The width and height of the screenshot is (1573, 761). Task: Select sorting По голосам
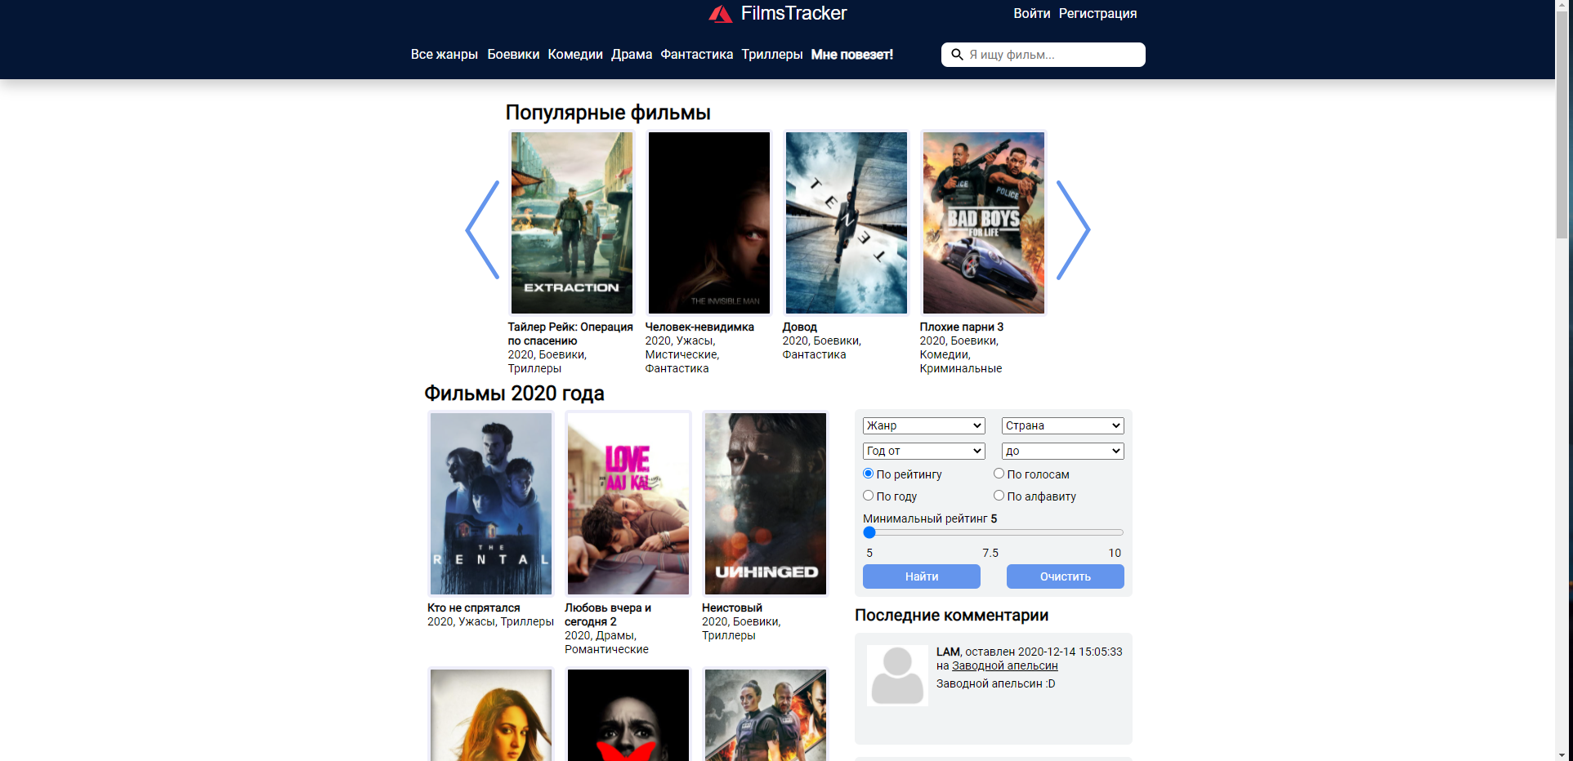click(x=999, y=473)
